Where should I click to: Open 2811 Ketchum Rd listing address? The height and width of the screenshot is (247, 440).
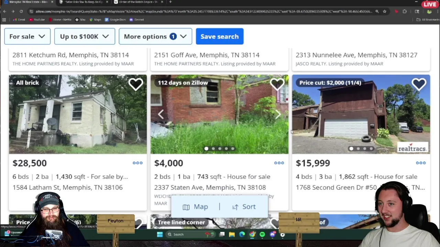pyautogui.click(x=70, y=55)
